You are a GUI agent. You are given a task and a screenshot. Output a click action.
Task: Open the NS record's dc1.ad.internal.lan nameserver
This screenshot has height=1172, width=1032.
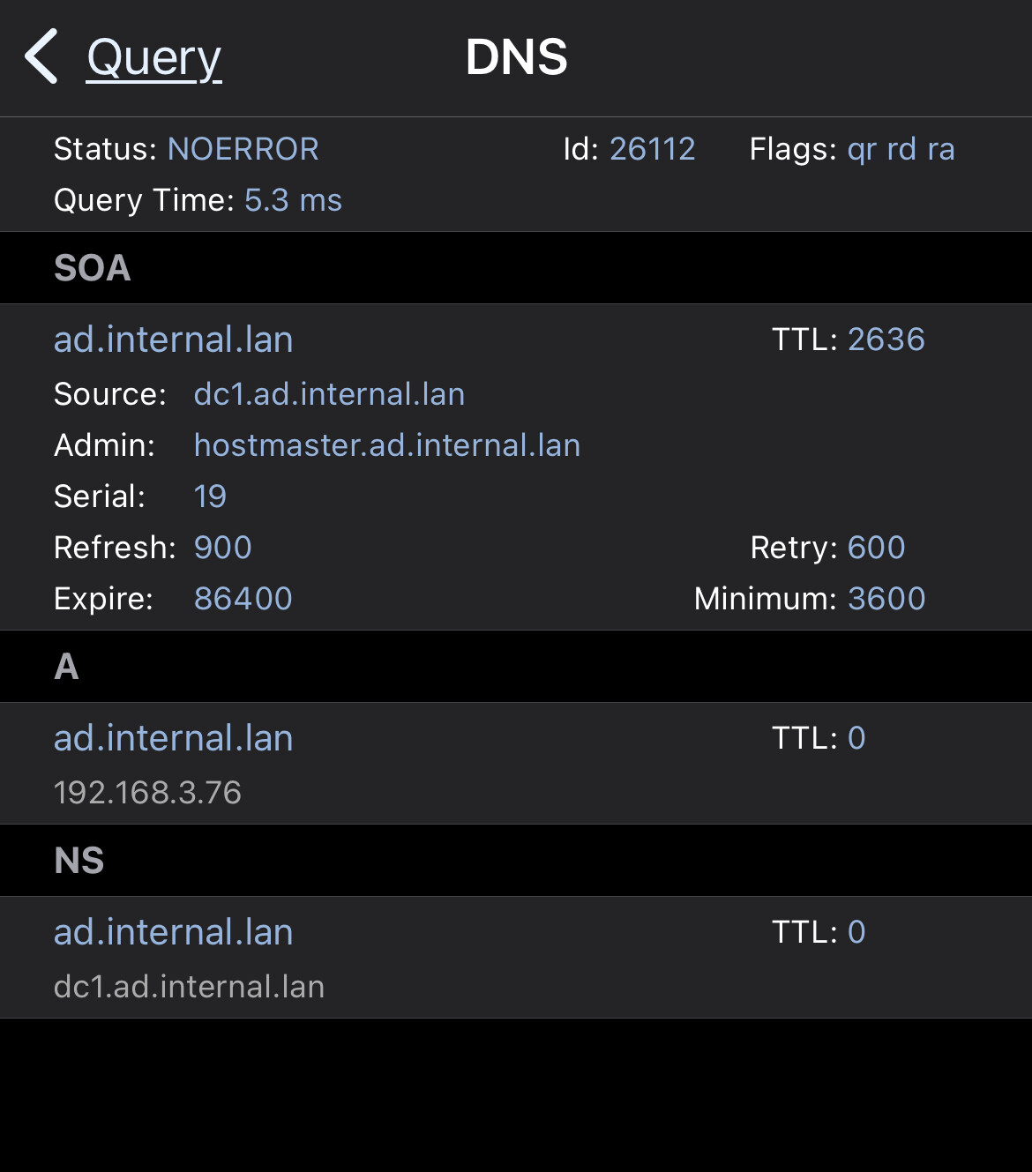(189, 987)
